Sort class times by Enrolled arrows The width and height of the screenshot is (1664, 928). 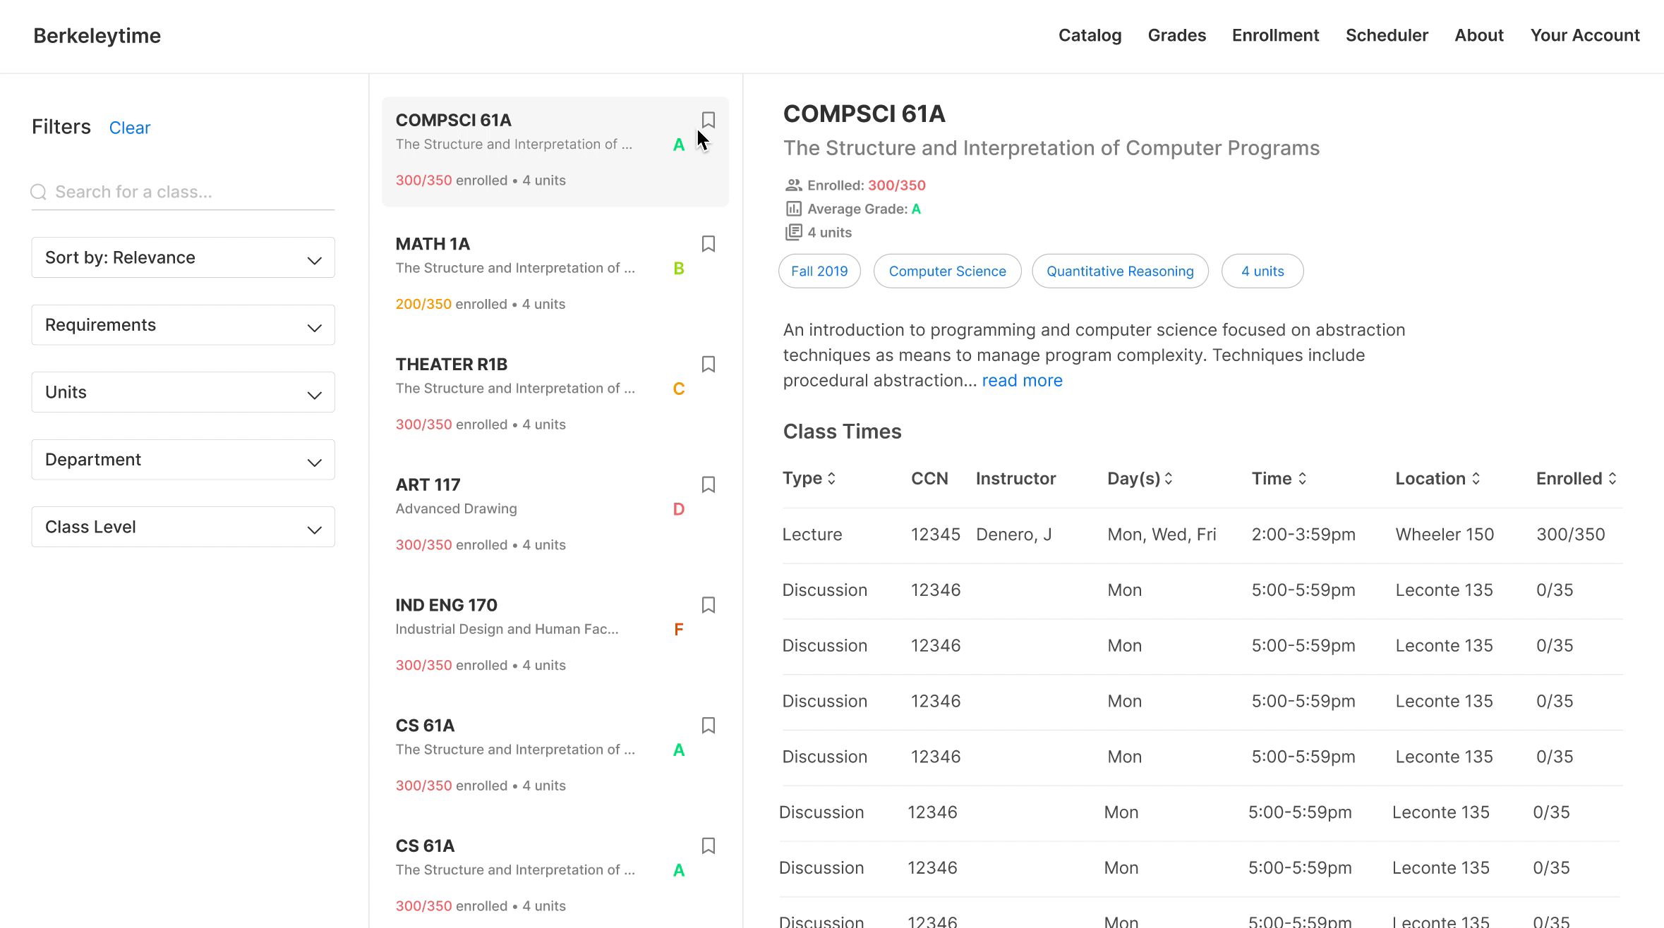(1612, 479)
